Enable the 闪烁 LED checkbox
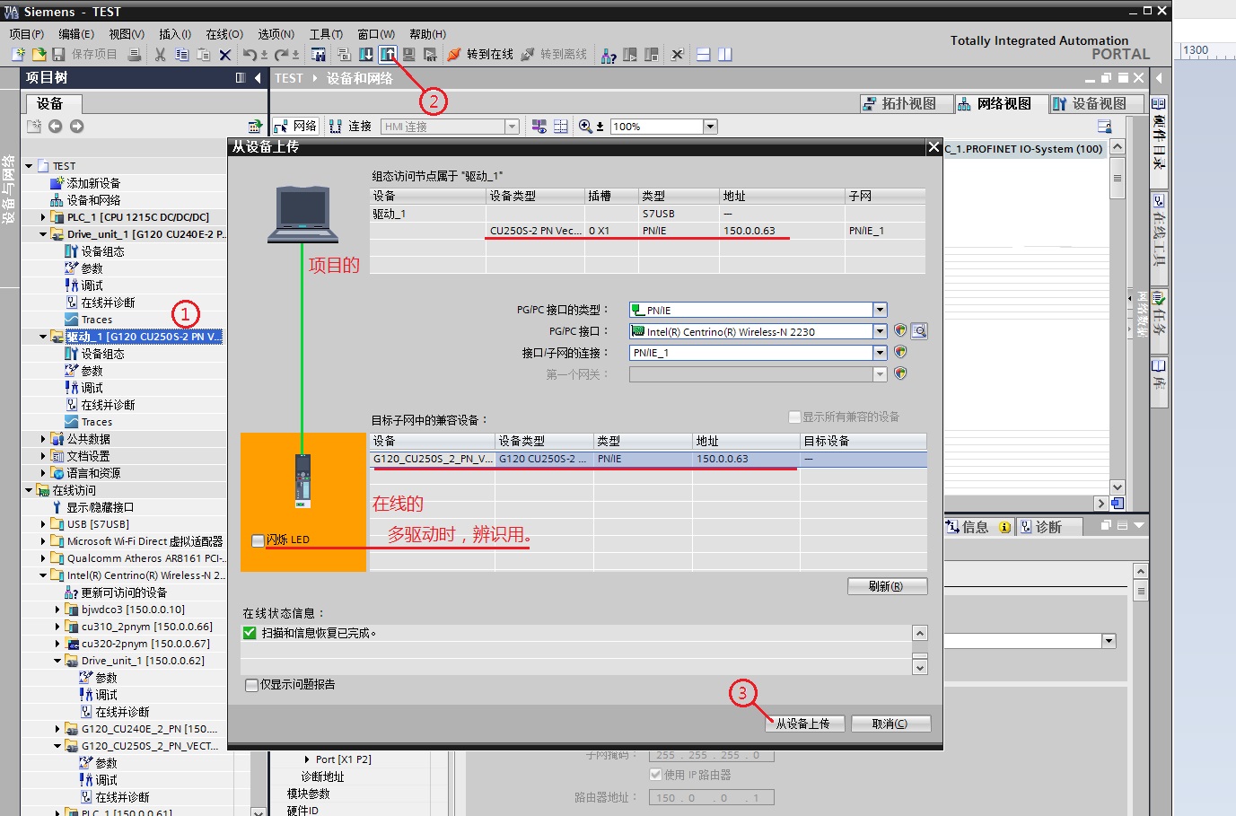The width and height of the screenshot is (1236, 816). (x=258, y=540)
